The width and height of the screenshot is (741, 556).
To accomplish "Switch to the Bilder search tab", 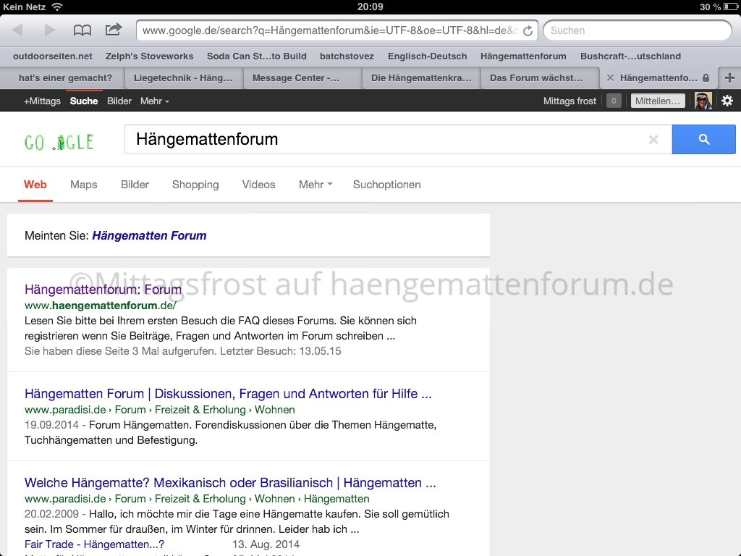I will click(135, 185).
